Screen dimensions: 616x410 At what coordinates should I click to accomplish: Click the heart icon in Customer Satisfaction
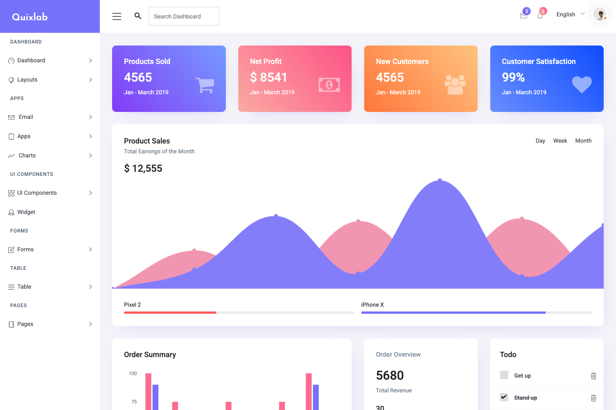(x=582, y=85)
